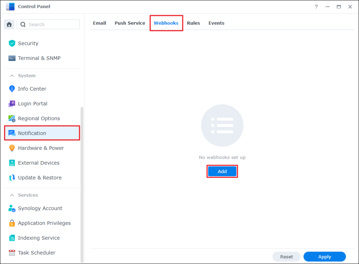Viewport: 359px width, 264px height.
Task: Select Task Scheduler label
Action: 37,253
